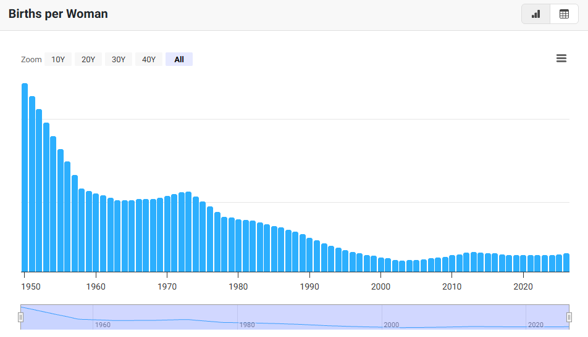The width and height of the screenshot is (588, 337).
Task: Select the 20Y zoom range
Action: click(x=88, y=60)
